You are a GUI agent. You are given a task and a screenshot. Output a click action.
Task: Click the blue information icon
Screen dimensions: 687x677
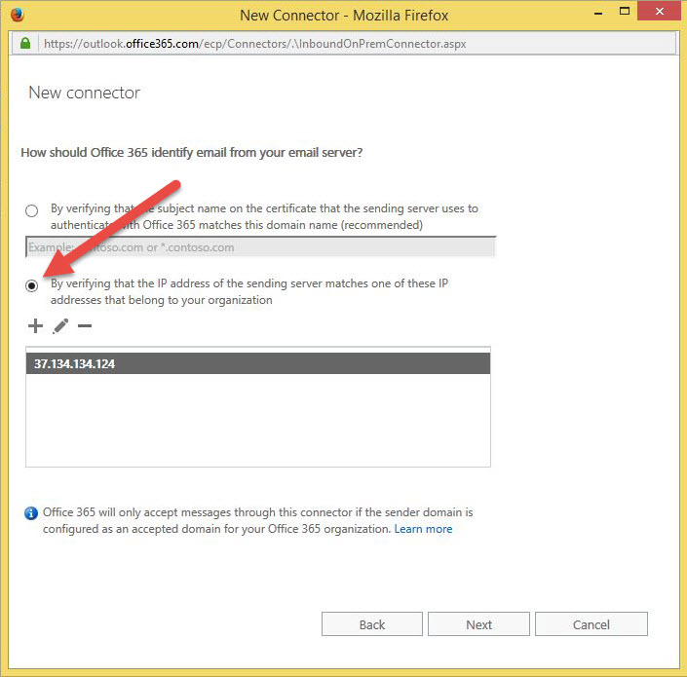tap(30, 512)
